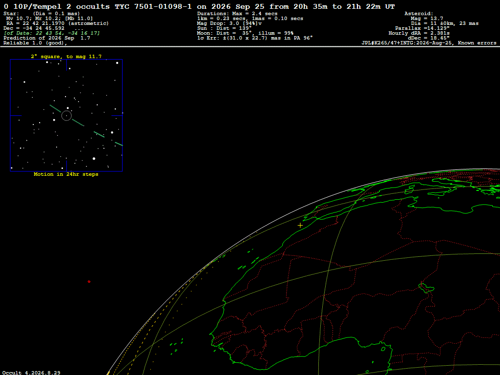Screen dimensions: 500x375
Task: Click the 'Motion in 24hr steps' caption
Action: (x=66, y=174)
